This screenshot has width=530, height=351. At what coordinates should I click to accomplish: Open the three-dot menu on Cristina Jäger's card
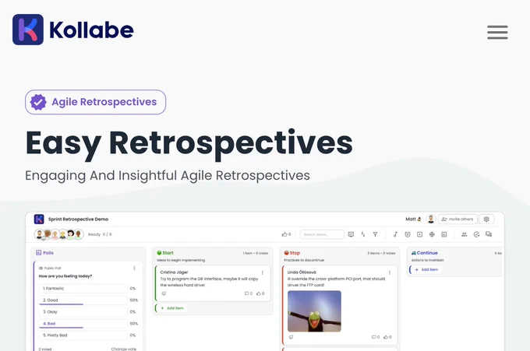pyautogui.click(x=263, y=272)
